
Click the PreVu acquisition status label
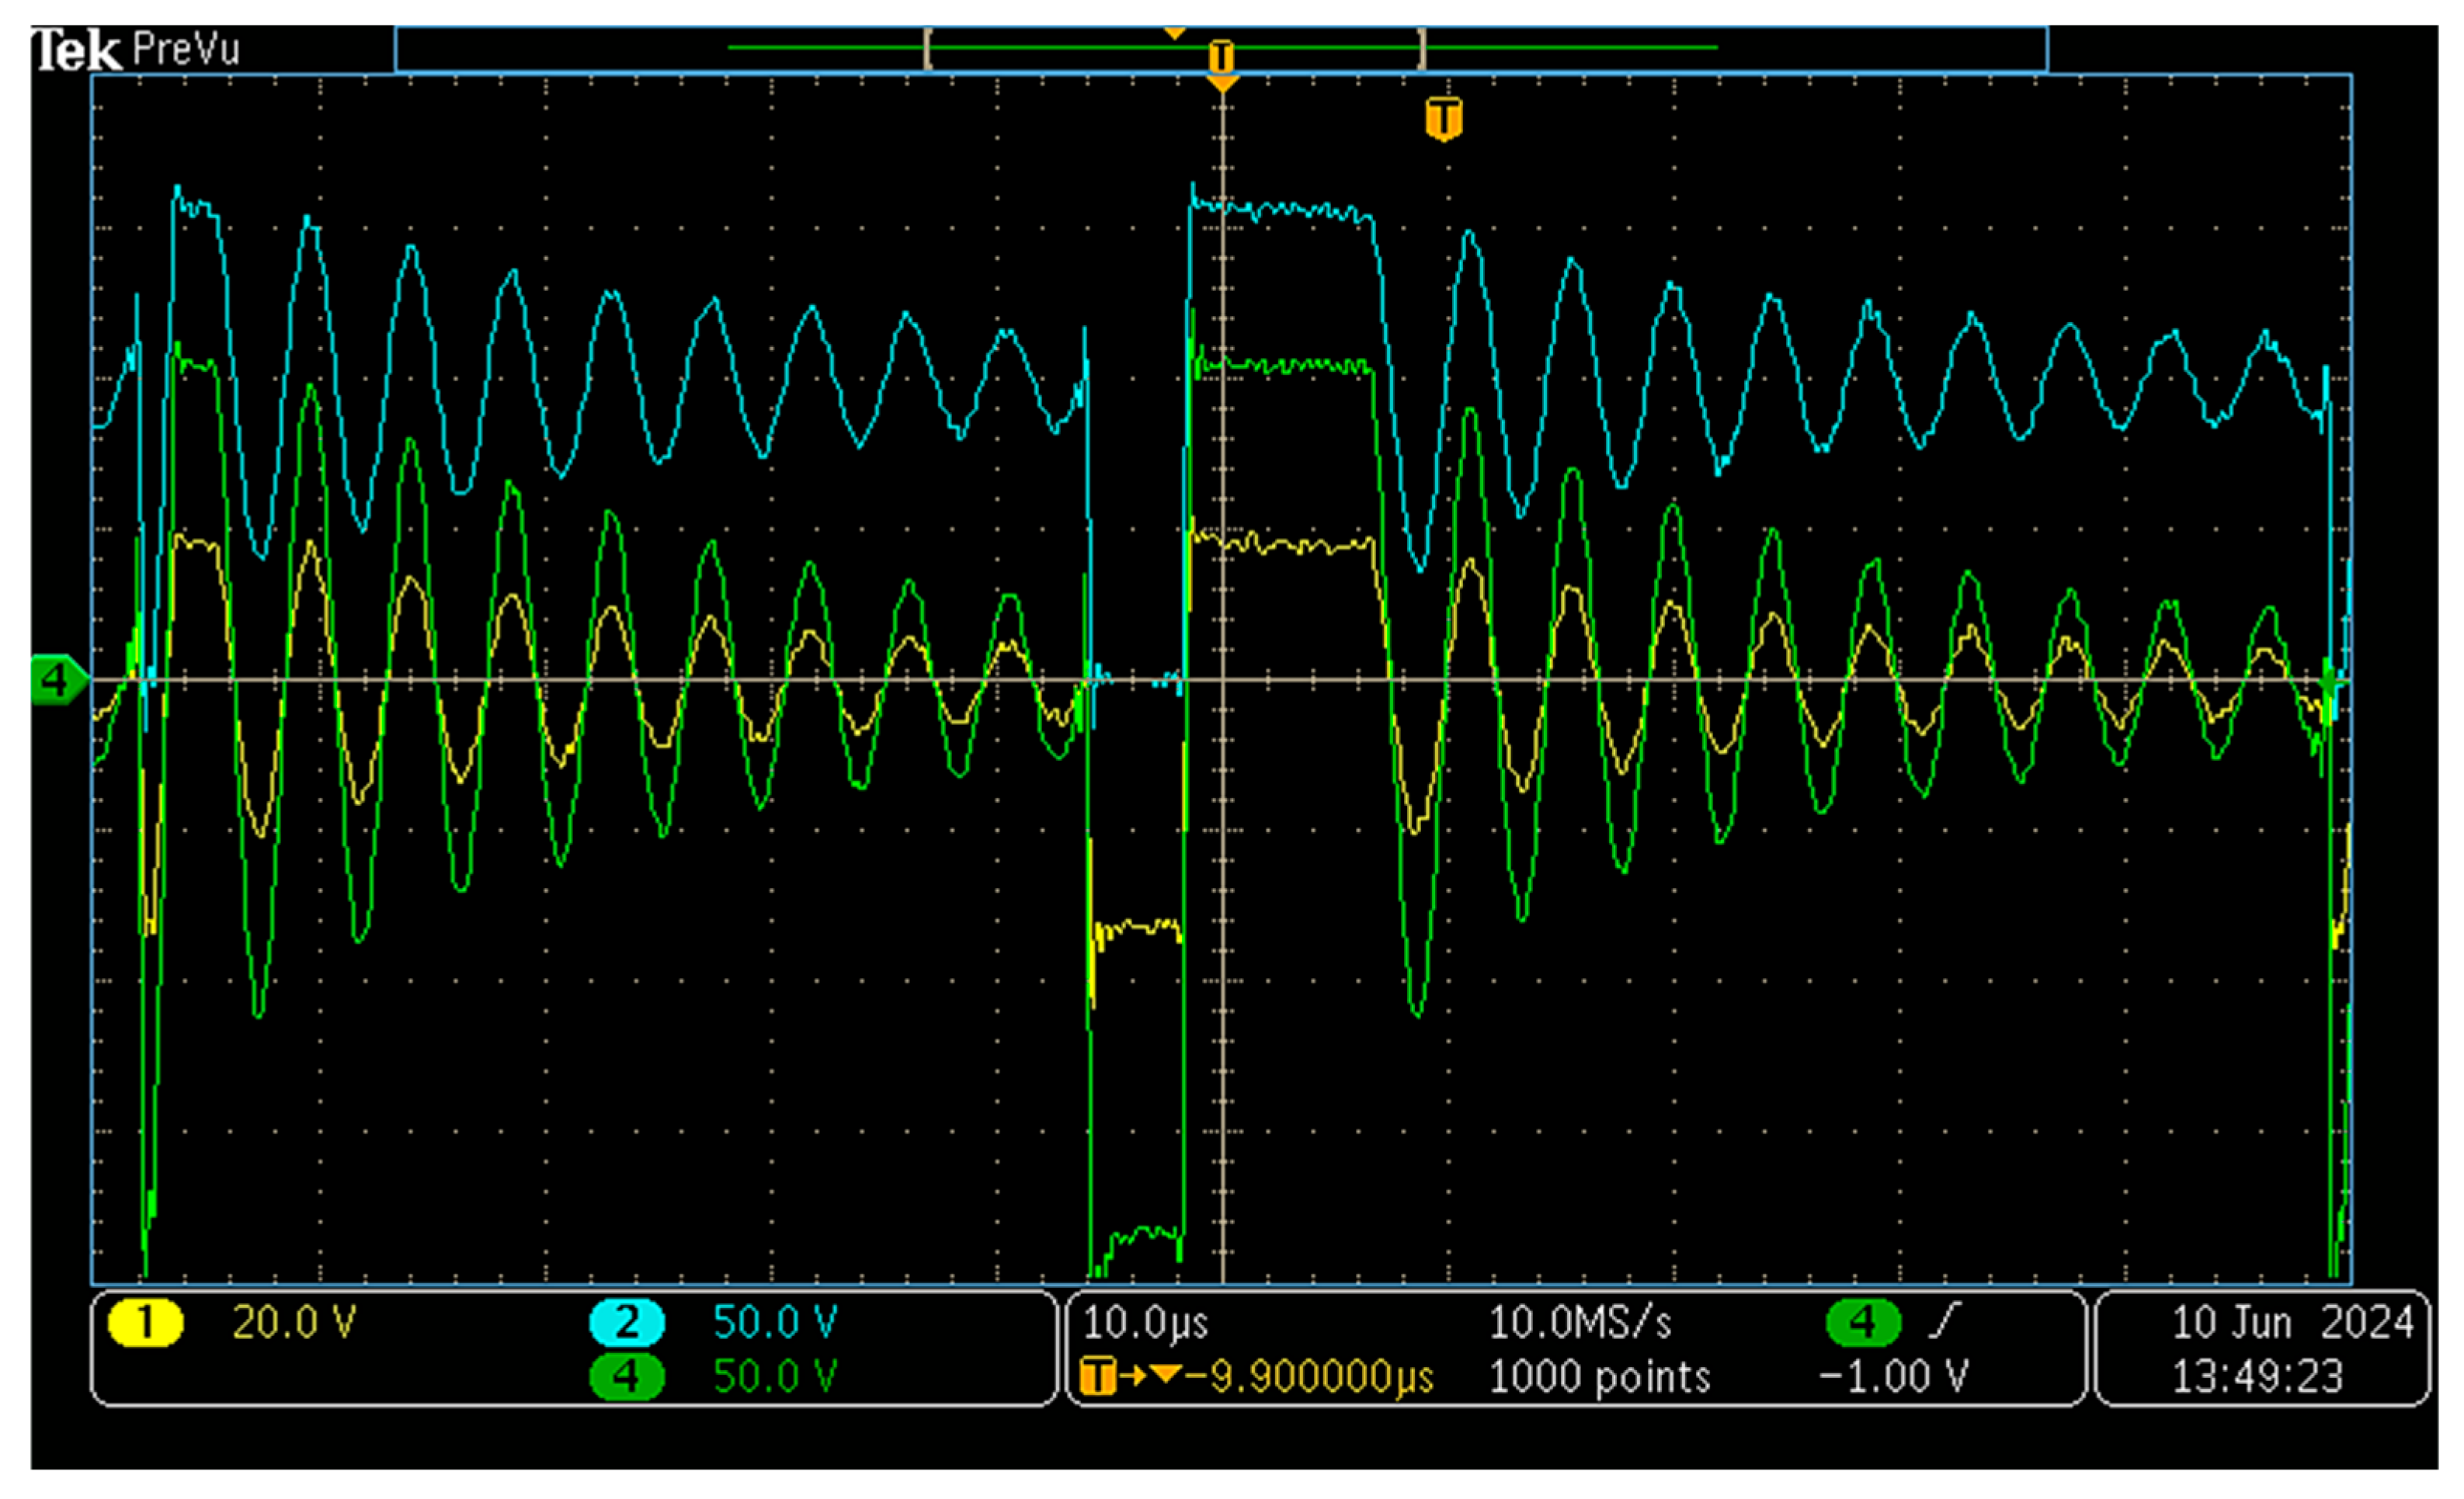pyautogui.click(x=186, y=49)
